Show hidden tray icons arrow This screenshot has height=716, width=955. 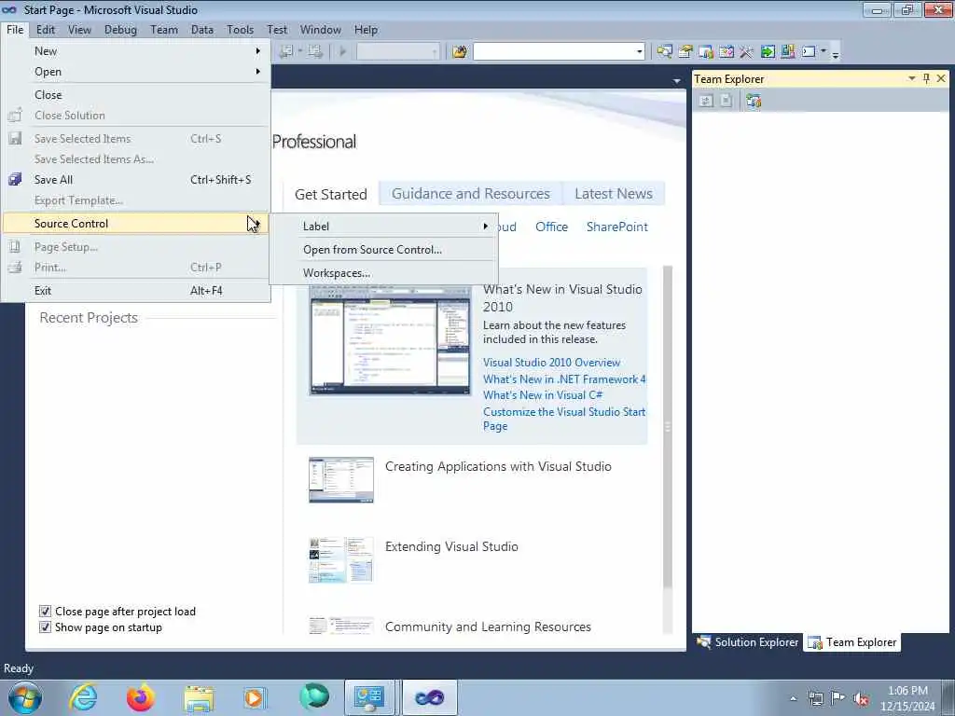point(793,698)
